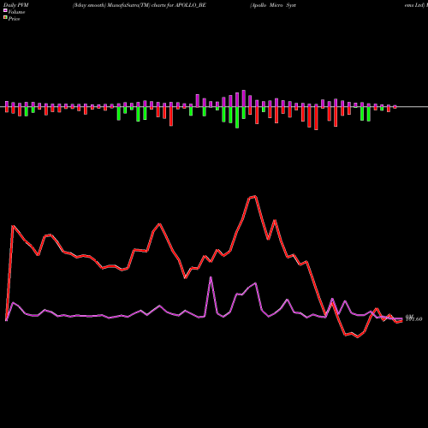Screen dimensions: 428x428
Task: Click the purple Volume legend swatch
Action: pos(5,10)
